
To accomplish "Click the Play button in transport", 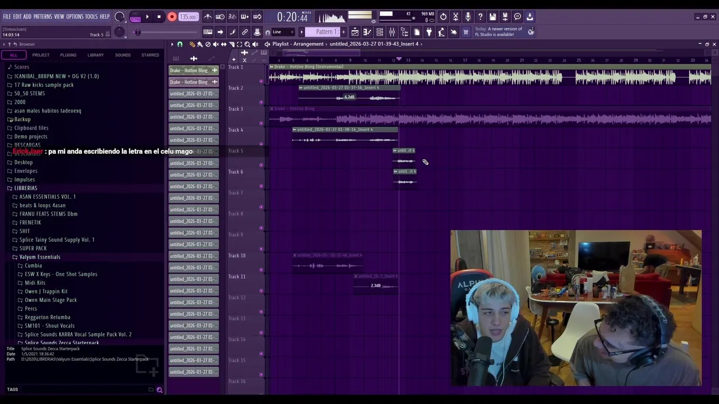I will tap(147, 17).
